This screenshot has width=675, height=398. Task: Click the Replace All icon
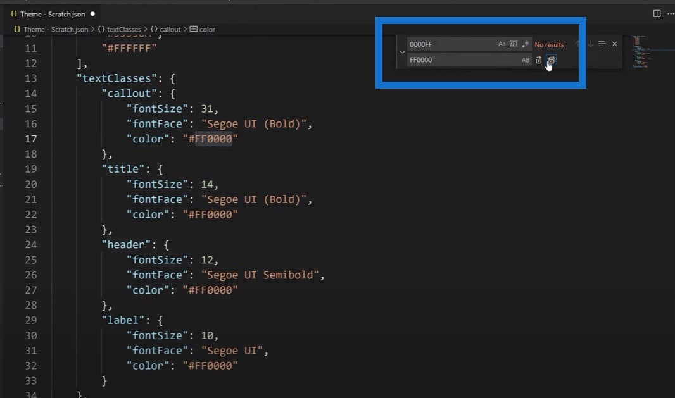point(552,60)
